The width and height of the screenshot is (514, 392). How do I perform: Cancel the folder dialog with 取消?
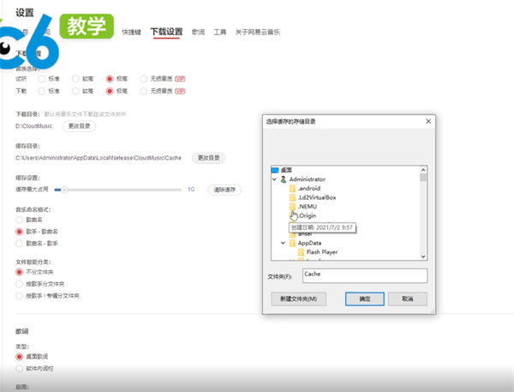[x=408, y=299]
